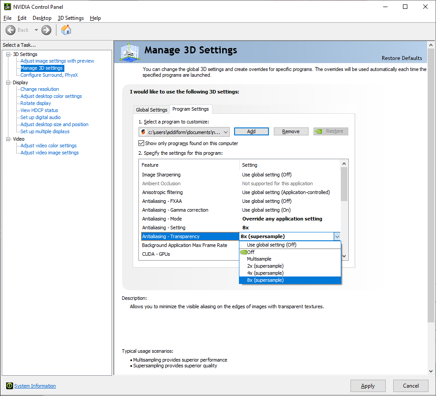Click the NVIDIA icon on the Restore button
436x396 pixels.
tap(318, 131)
